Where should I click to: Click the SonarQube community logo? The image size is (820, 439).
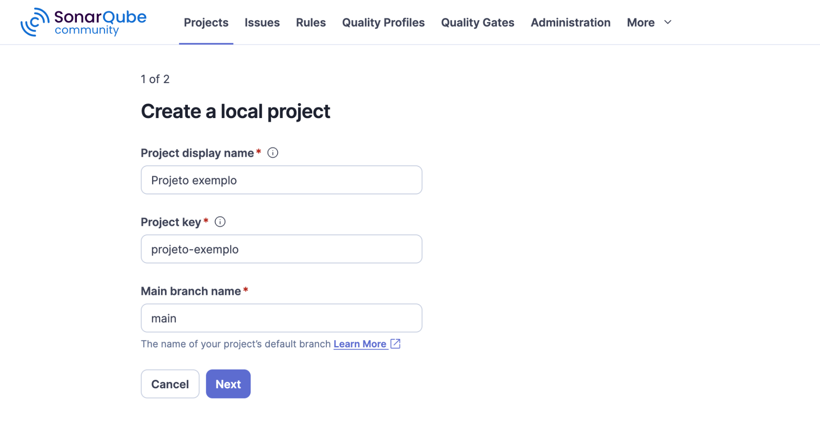click(84, 22)
